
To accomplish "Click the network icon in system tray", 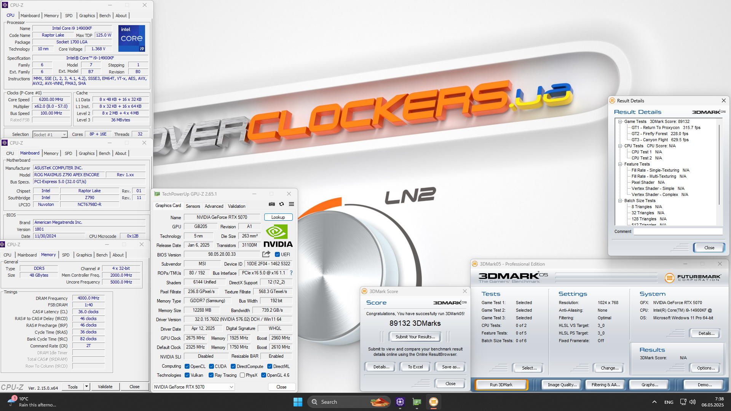I will pyautogui.click(x=683, y=402).
